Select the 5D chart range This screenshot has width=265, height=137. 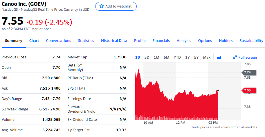pos(147,58)
